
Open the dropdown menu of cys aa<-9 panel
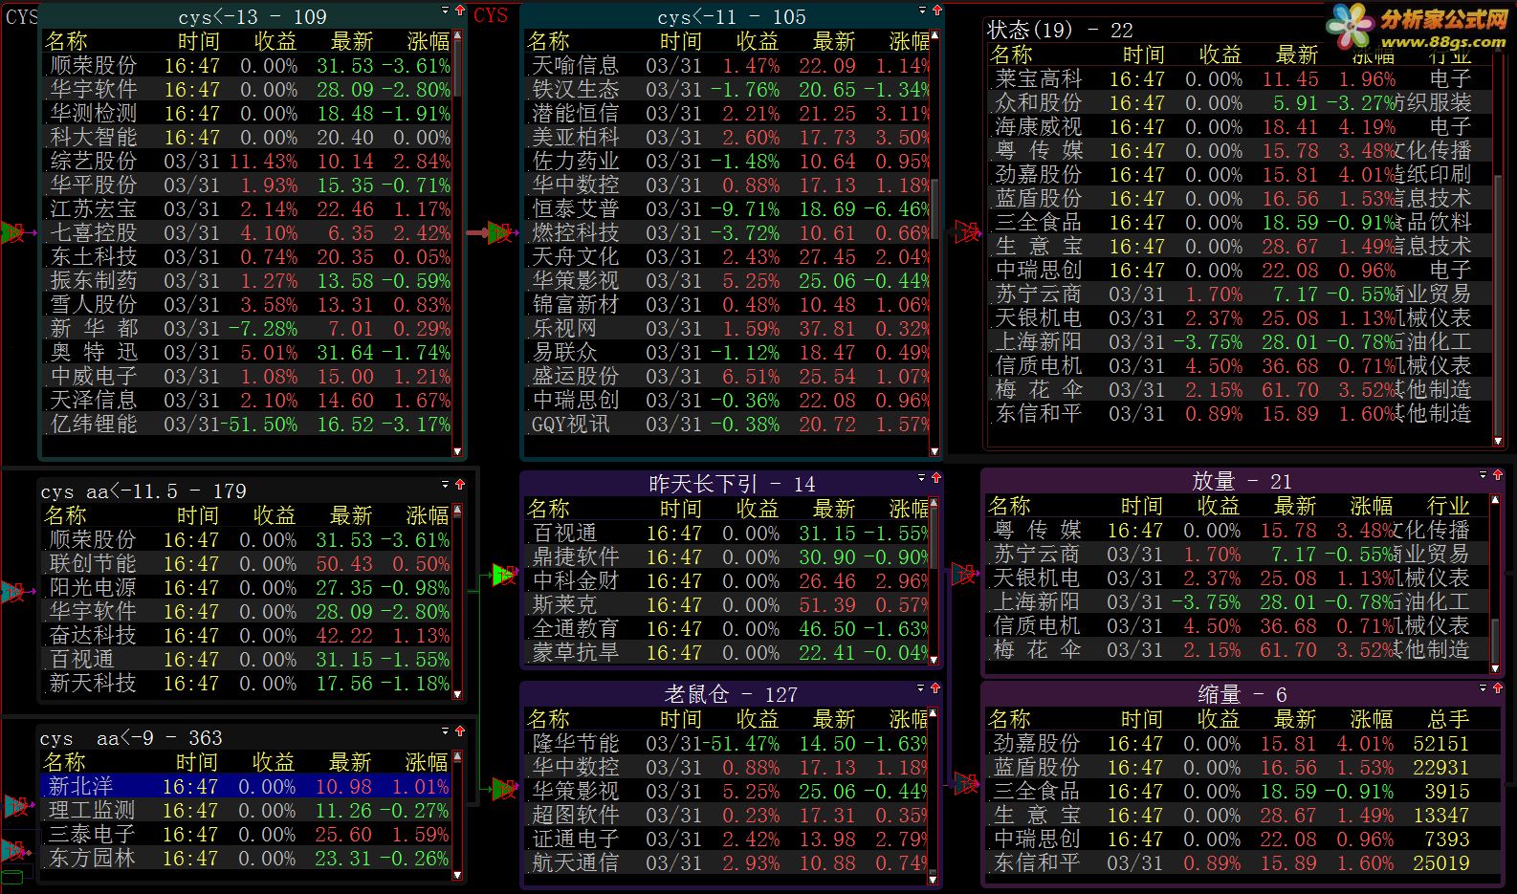(x=446, y=731)
